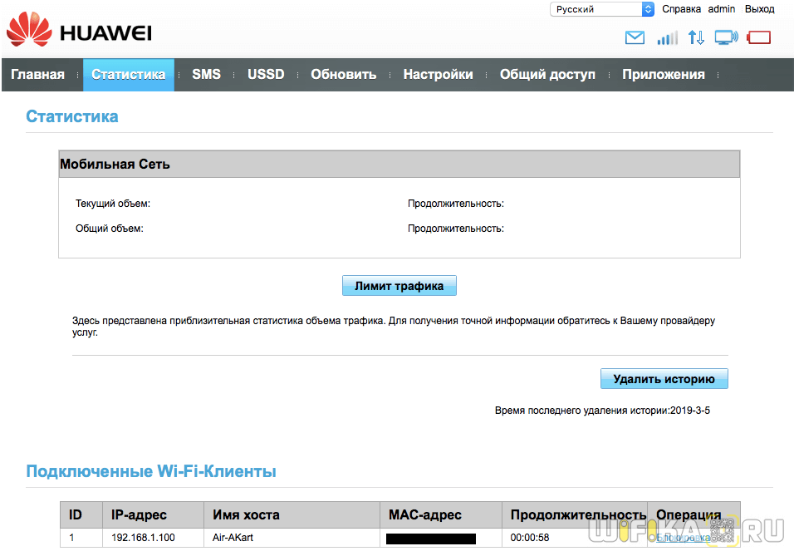794x556 pixels.
Task: Go to the Приложения tab
Action: [663, 75]
